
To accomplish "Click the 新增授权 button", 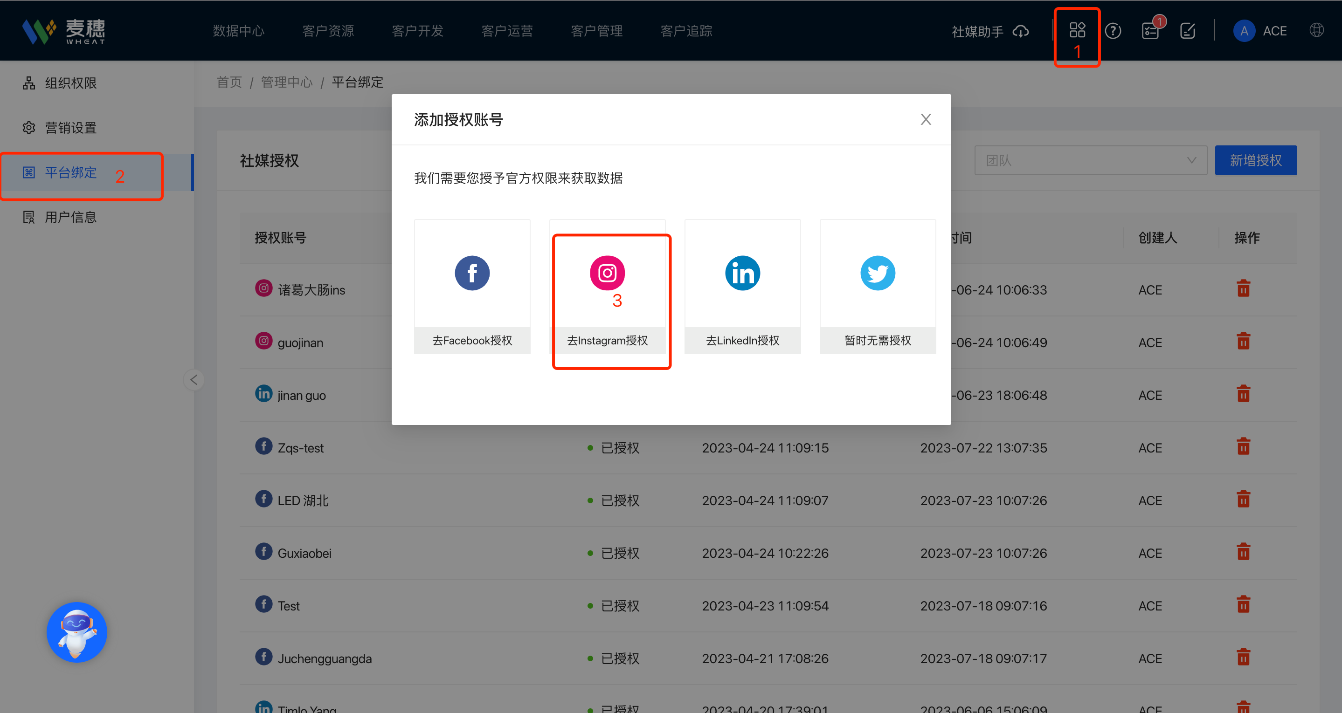I will [x=1256, y=160].
